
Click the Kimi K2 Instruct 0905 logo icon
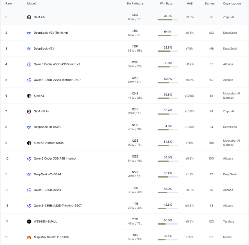(x=29, y=143)
